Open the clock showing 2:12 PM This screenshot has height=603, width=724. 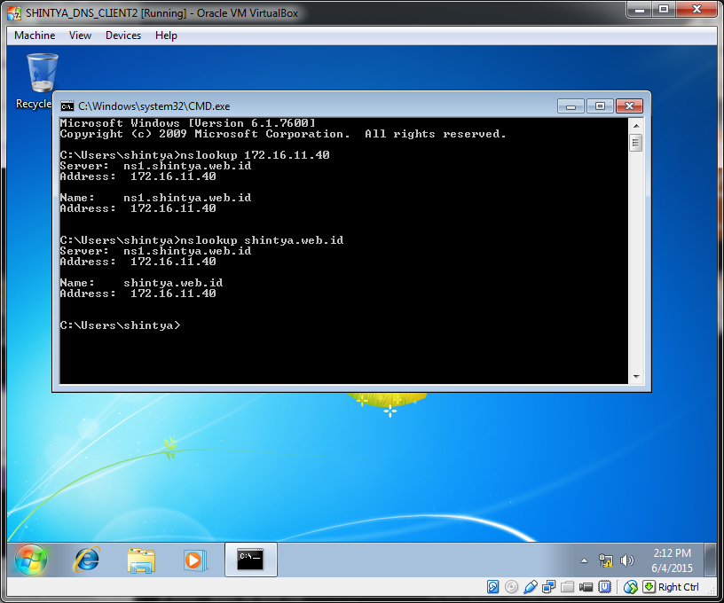[x=672, y=553]
